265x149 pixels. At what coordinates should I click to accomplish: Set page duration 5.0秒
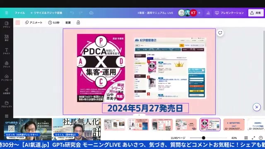[x=54, y=23]
